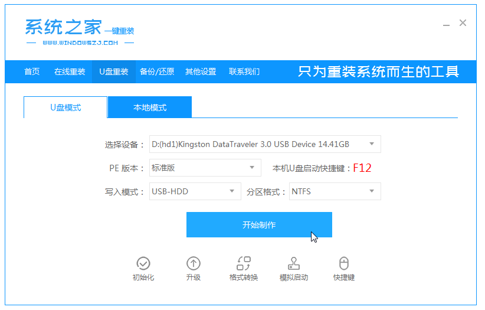Expand the 写入模式 USB-HDD dropdown
This screenshot has width=485, height=310.
point(231,191)
